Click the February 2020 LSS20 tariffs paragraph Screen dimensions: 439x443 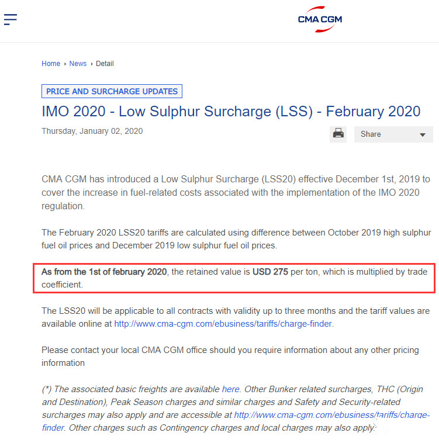[236, 238]
